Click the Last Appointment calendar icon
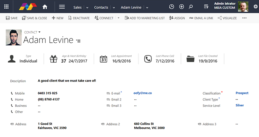This screenshot has height=137, width=259. click(x=103, y=59)
